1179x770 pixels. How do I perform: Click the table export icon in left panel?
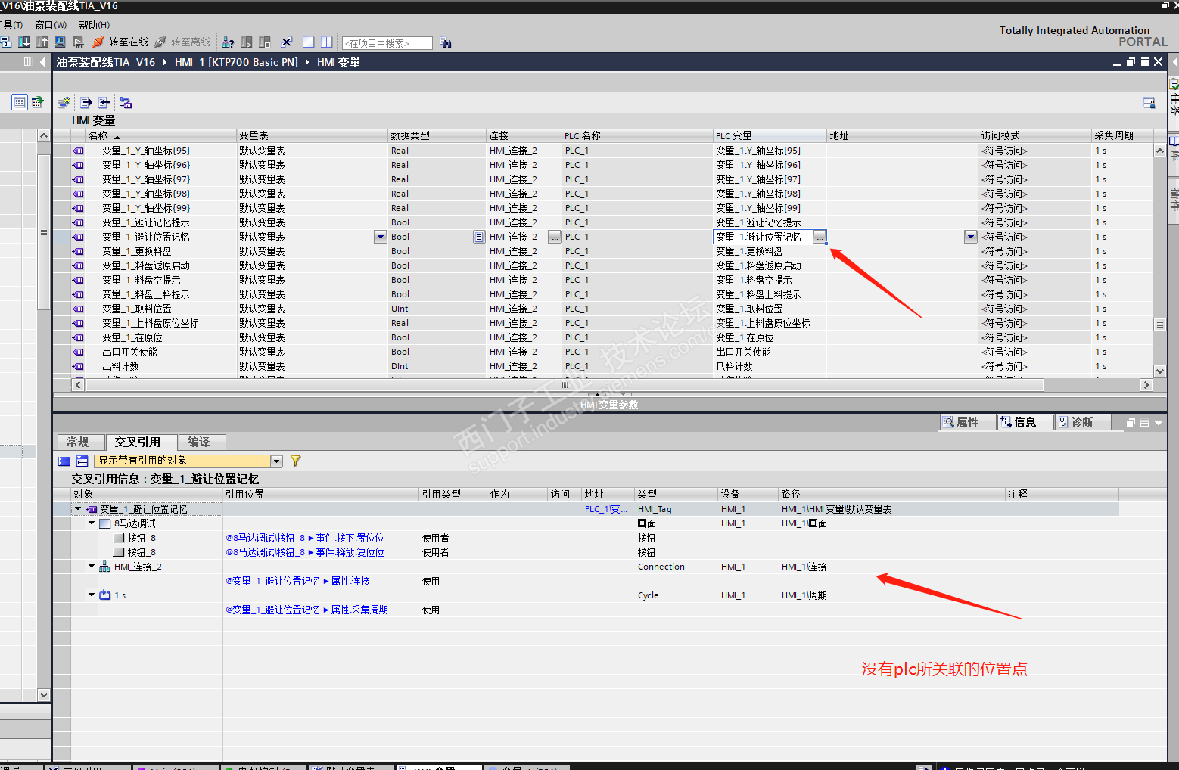37,101
